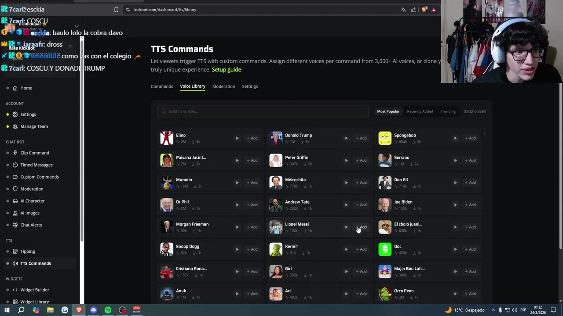Add the Serrano voice

coord(470,160)
